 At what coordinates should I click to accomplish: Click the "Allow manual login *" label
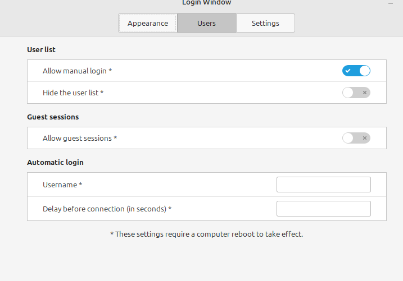77,71
